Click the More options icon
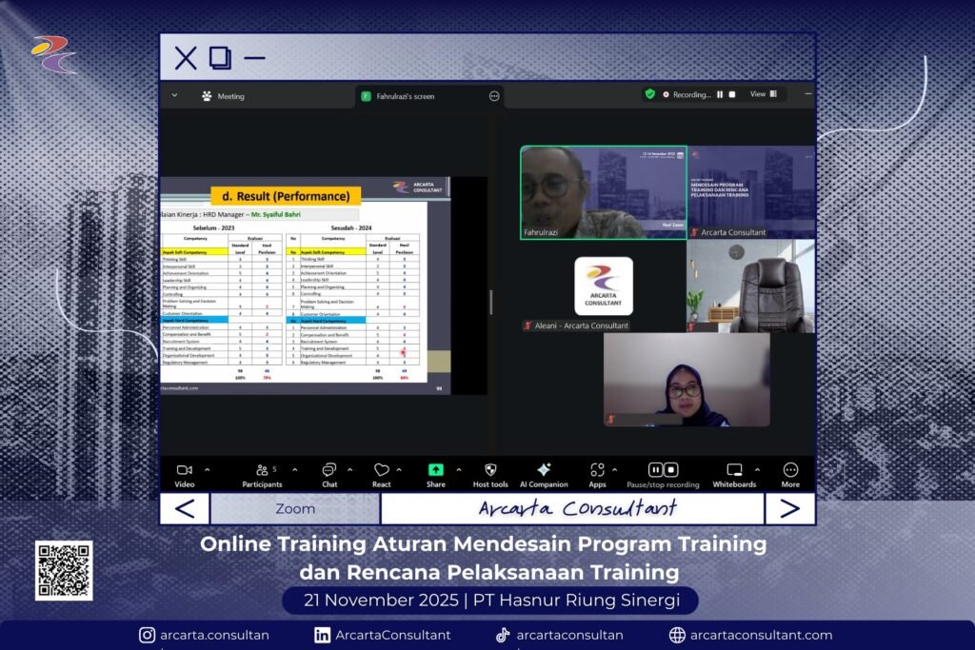The width and height of the screenshot is (975, 650). tap(790, 470)
